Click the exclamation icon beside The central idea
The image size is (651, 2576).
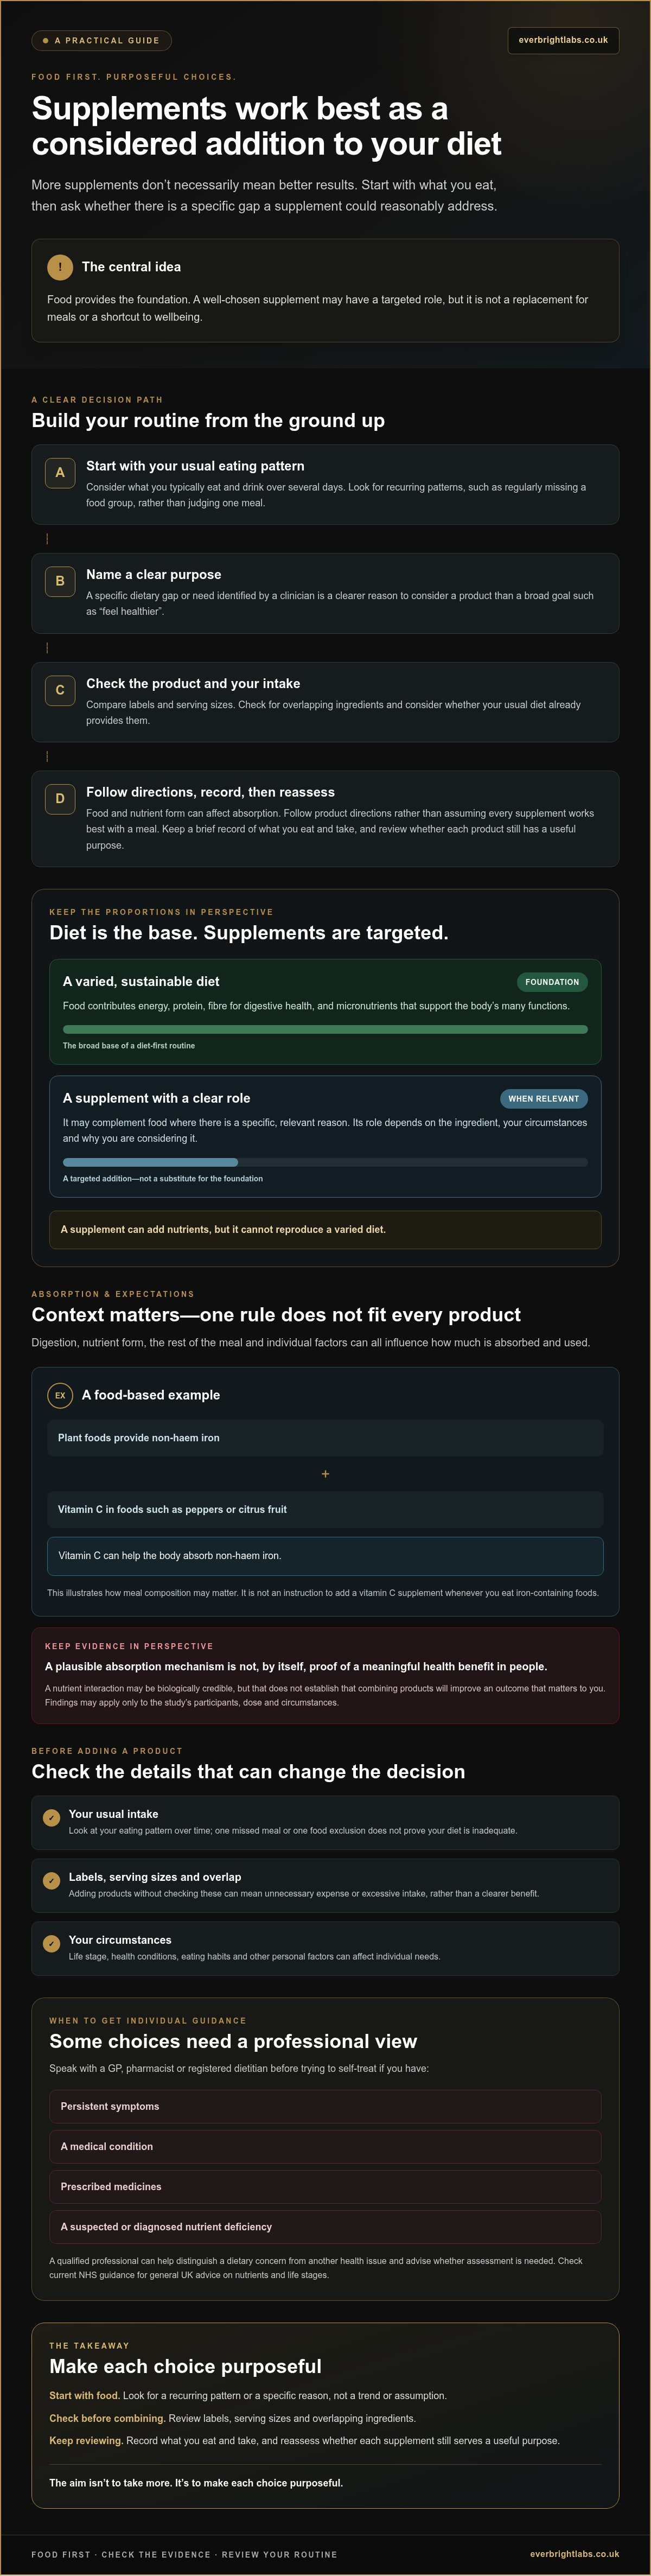[60, 267]
